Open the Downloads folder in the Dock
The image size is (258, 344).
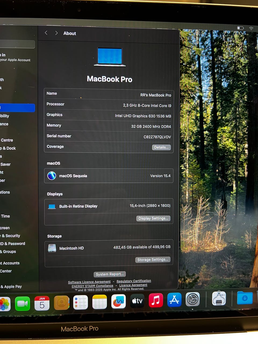(245, 298)
